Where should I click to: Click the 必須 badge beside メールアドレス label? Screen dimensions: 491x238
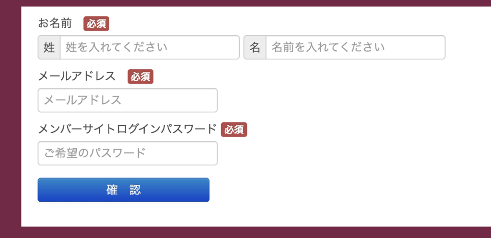click(x=140, y=76)
